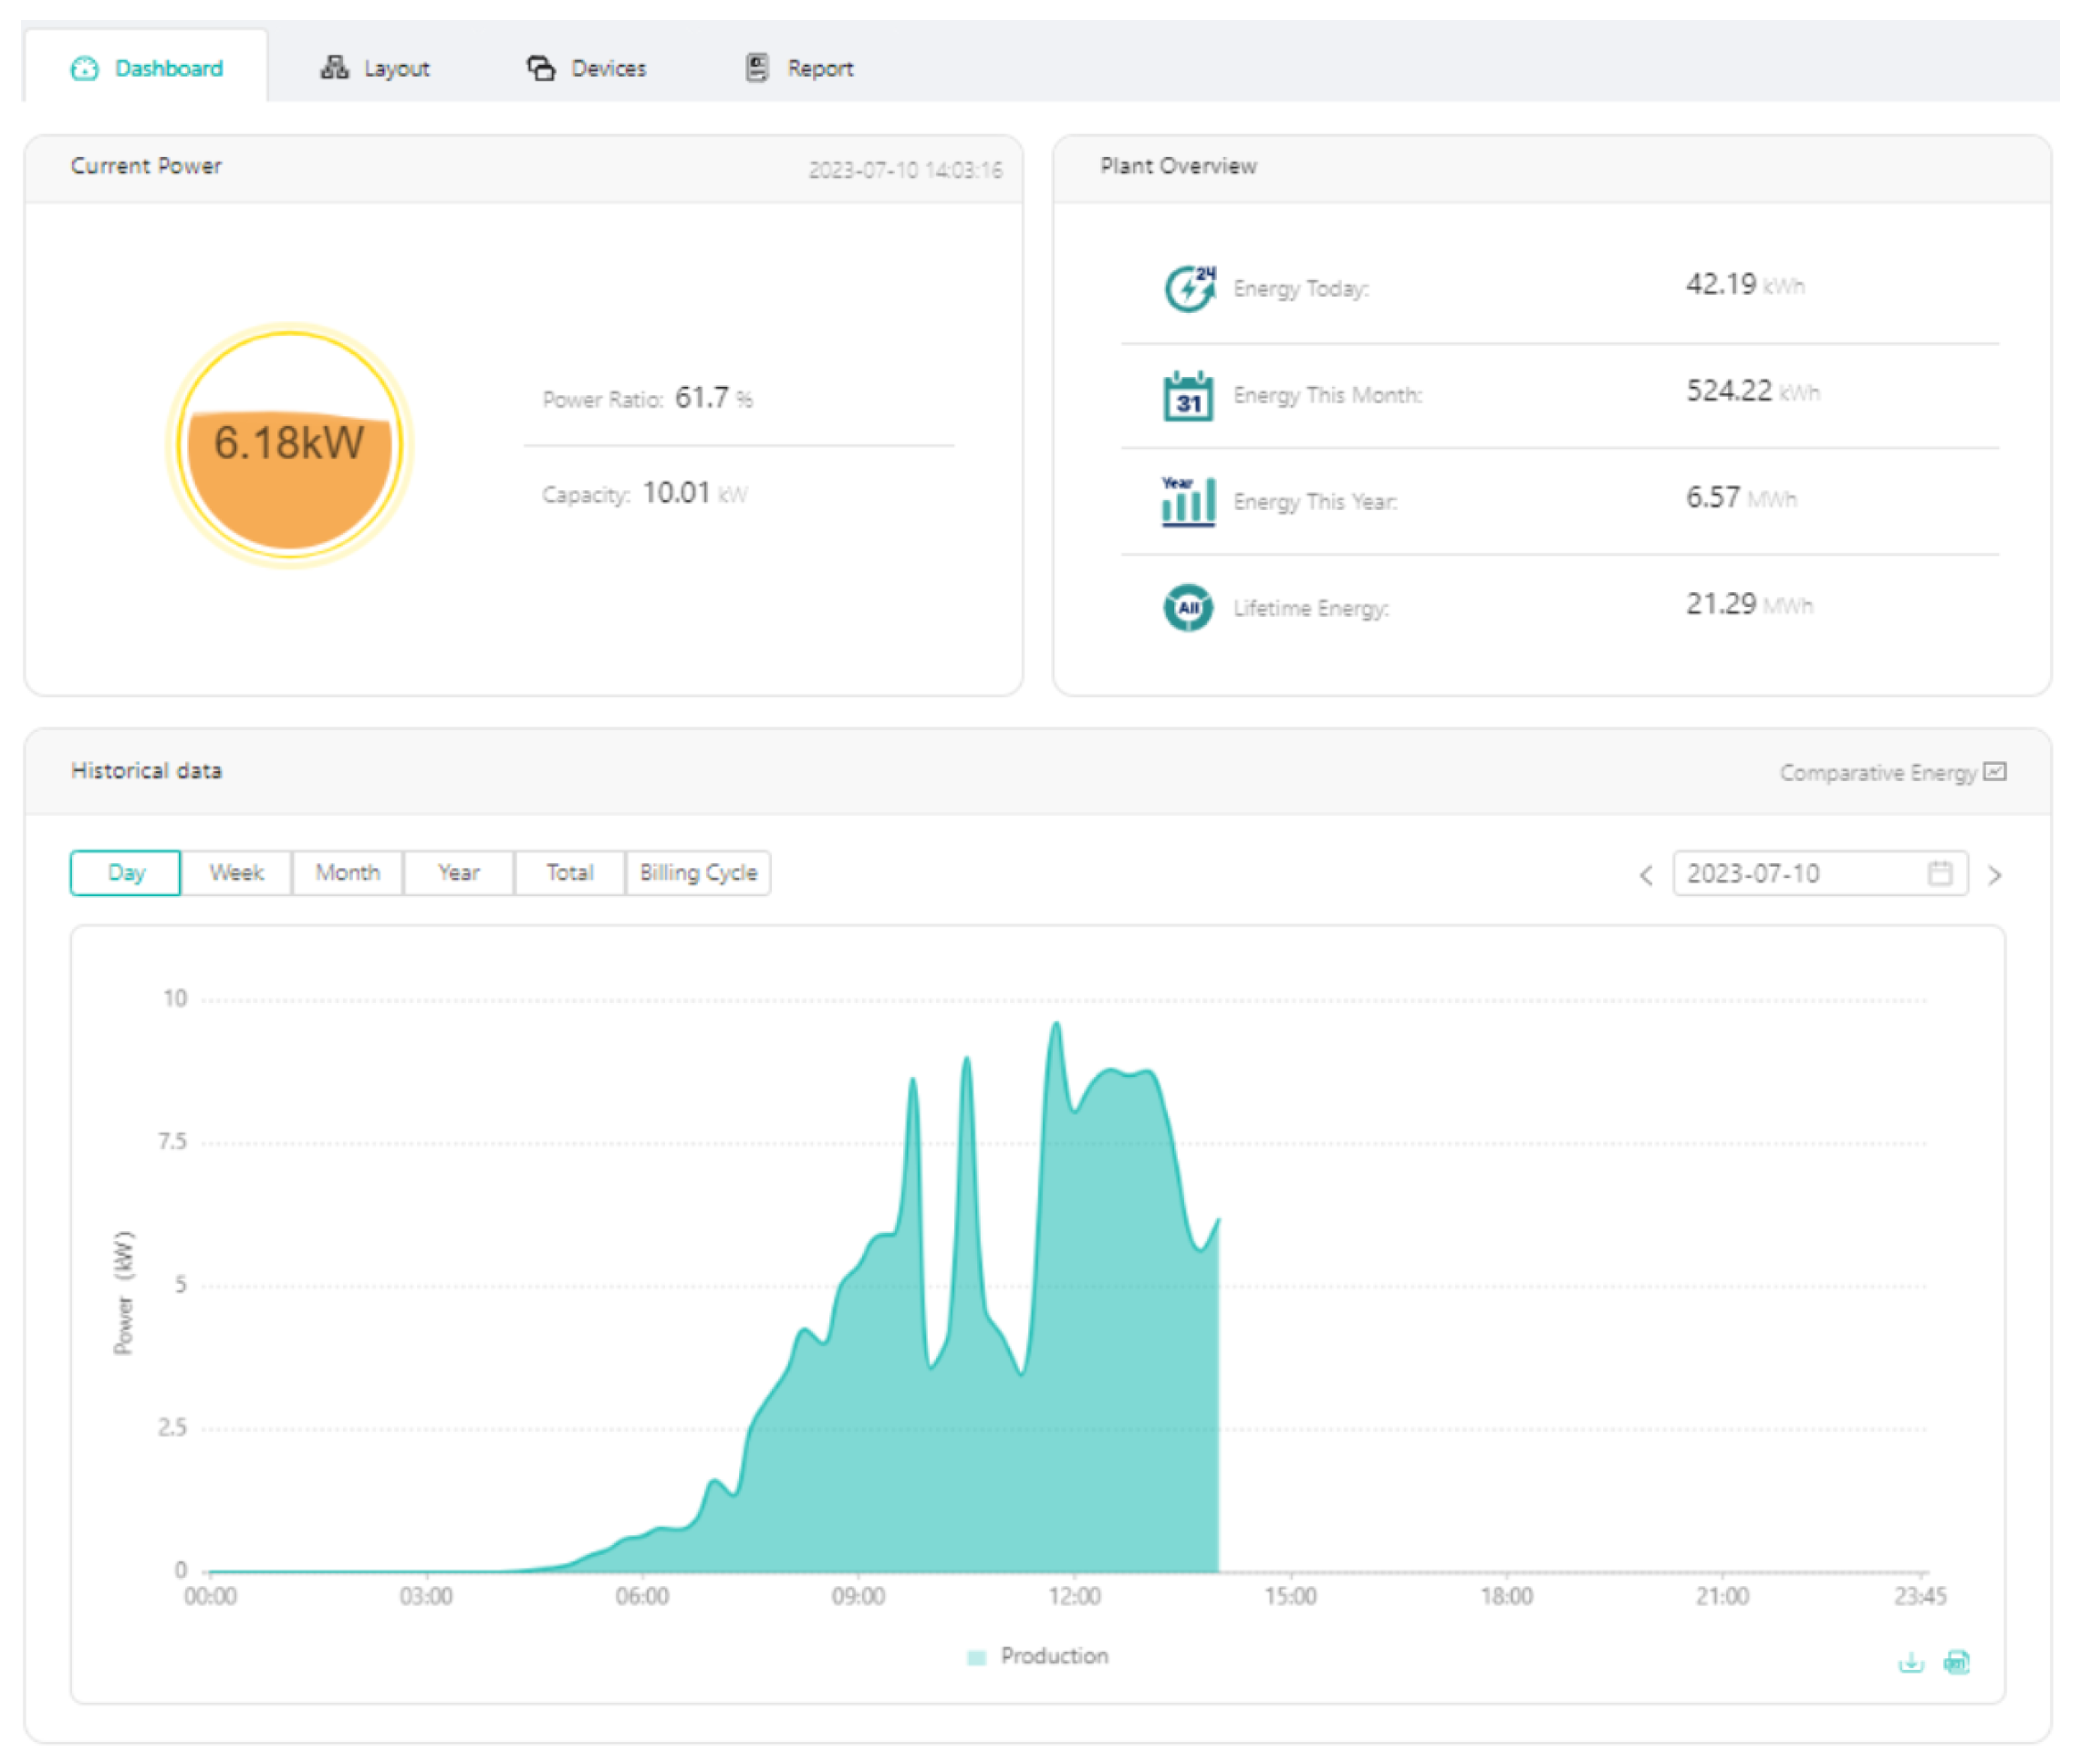Click the Lifetime Energy All icon
The width and height of the screenshot is (2081, 1764).
1188,607
